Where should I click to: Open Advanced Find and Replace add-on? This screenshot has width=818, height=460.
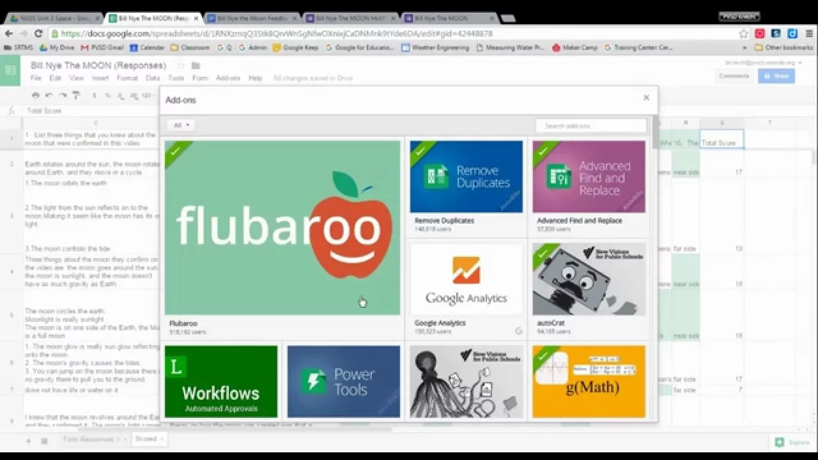click(589, 177)
